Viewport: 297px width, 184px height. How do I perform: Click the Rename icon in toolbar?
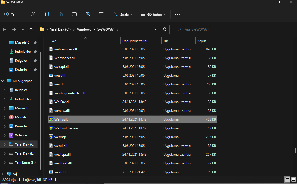pyautogui.click(x=74, y=14)
